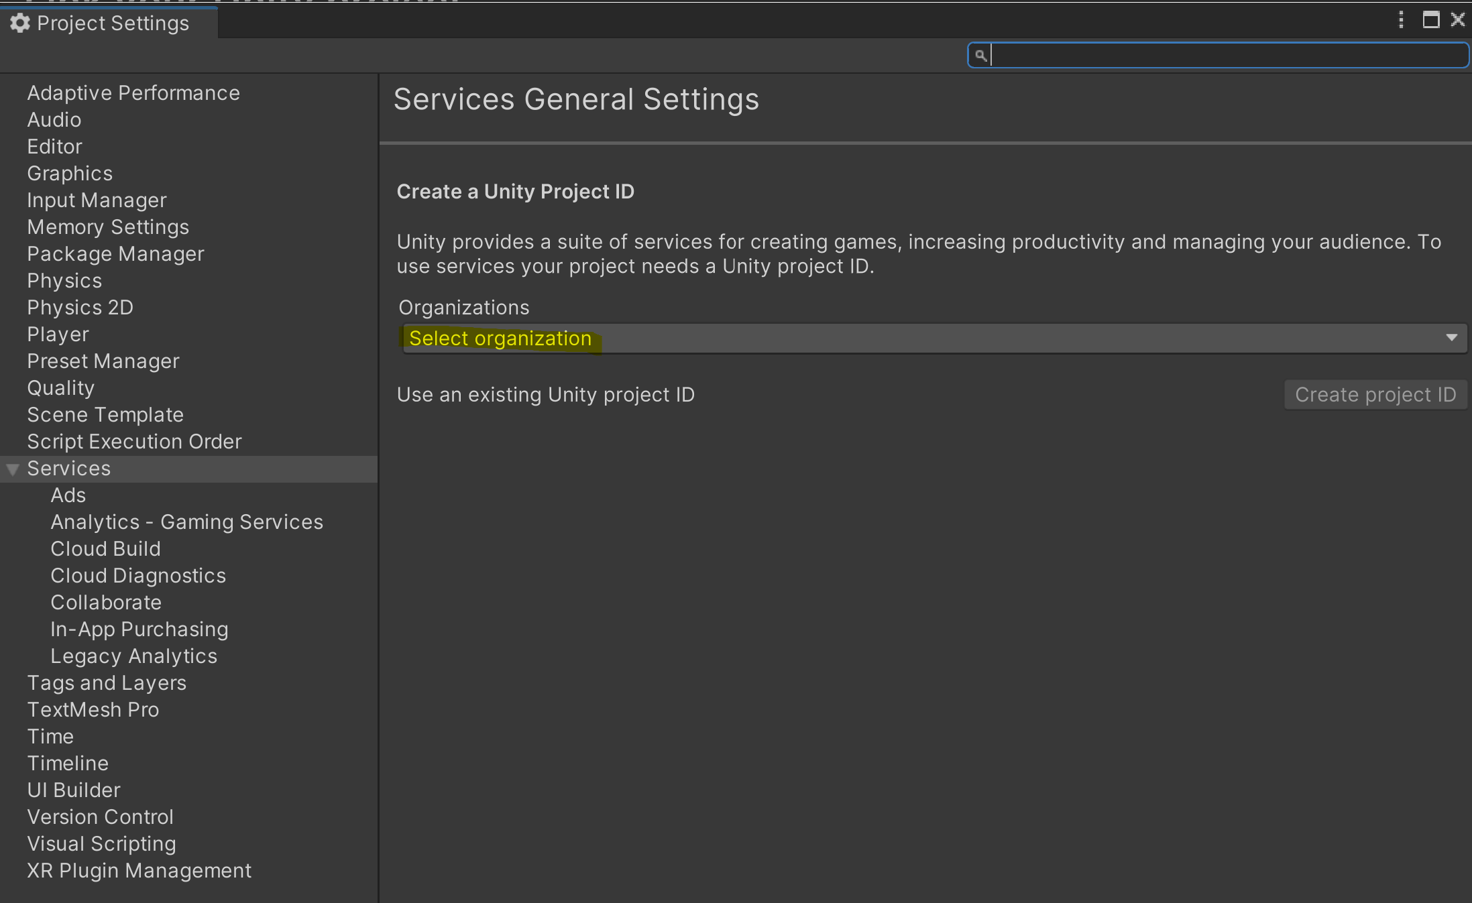Click Use an existing Unity project ID
Screen dimensions: 1472x903
546,395
